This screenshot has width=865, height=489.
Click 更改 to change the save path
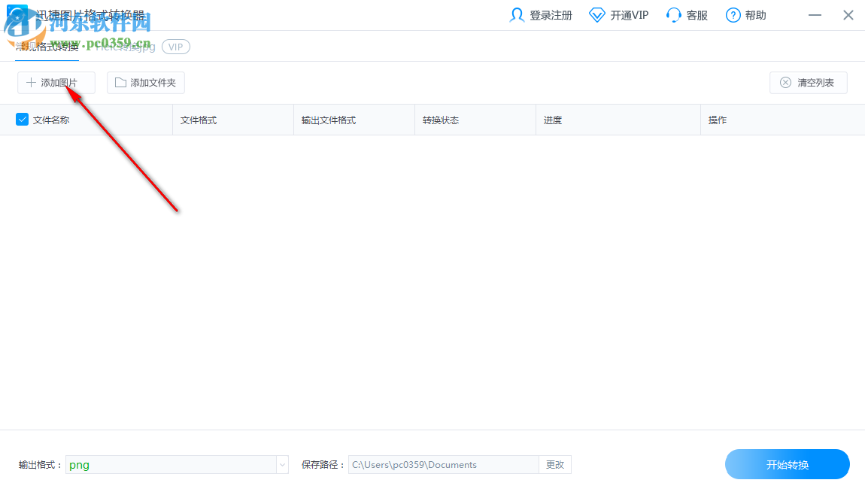(555, 464)
